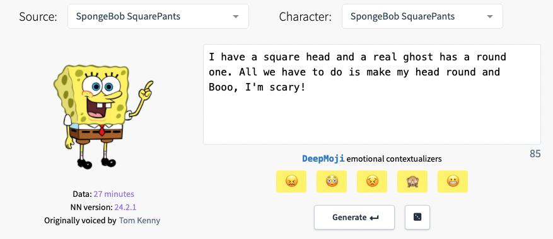Focus the speech text input area
This screenshot has height=239, width=553.
tap(372, 94)
